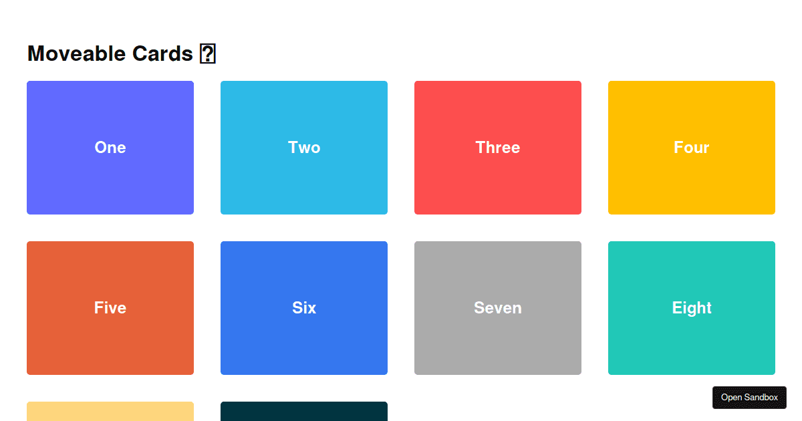Click the teal card labeled Eight
Screen dimensions: 802x421
tap(692, 307)
